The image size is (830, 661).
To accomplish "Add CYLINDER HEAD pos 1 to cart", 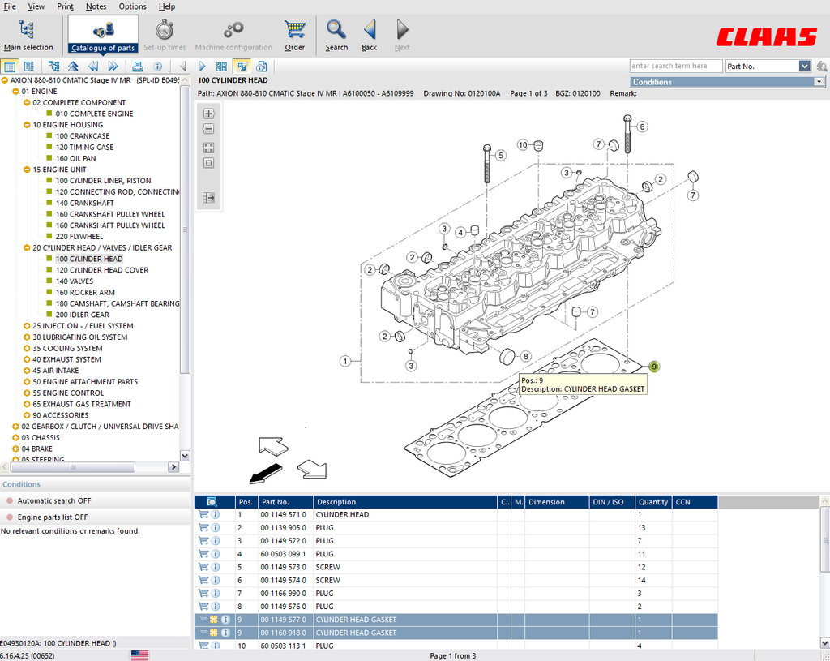I will pyautogui.click(x=203, y=514).
